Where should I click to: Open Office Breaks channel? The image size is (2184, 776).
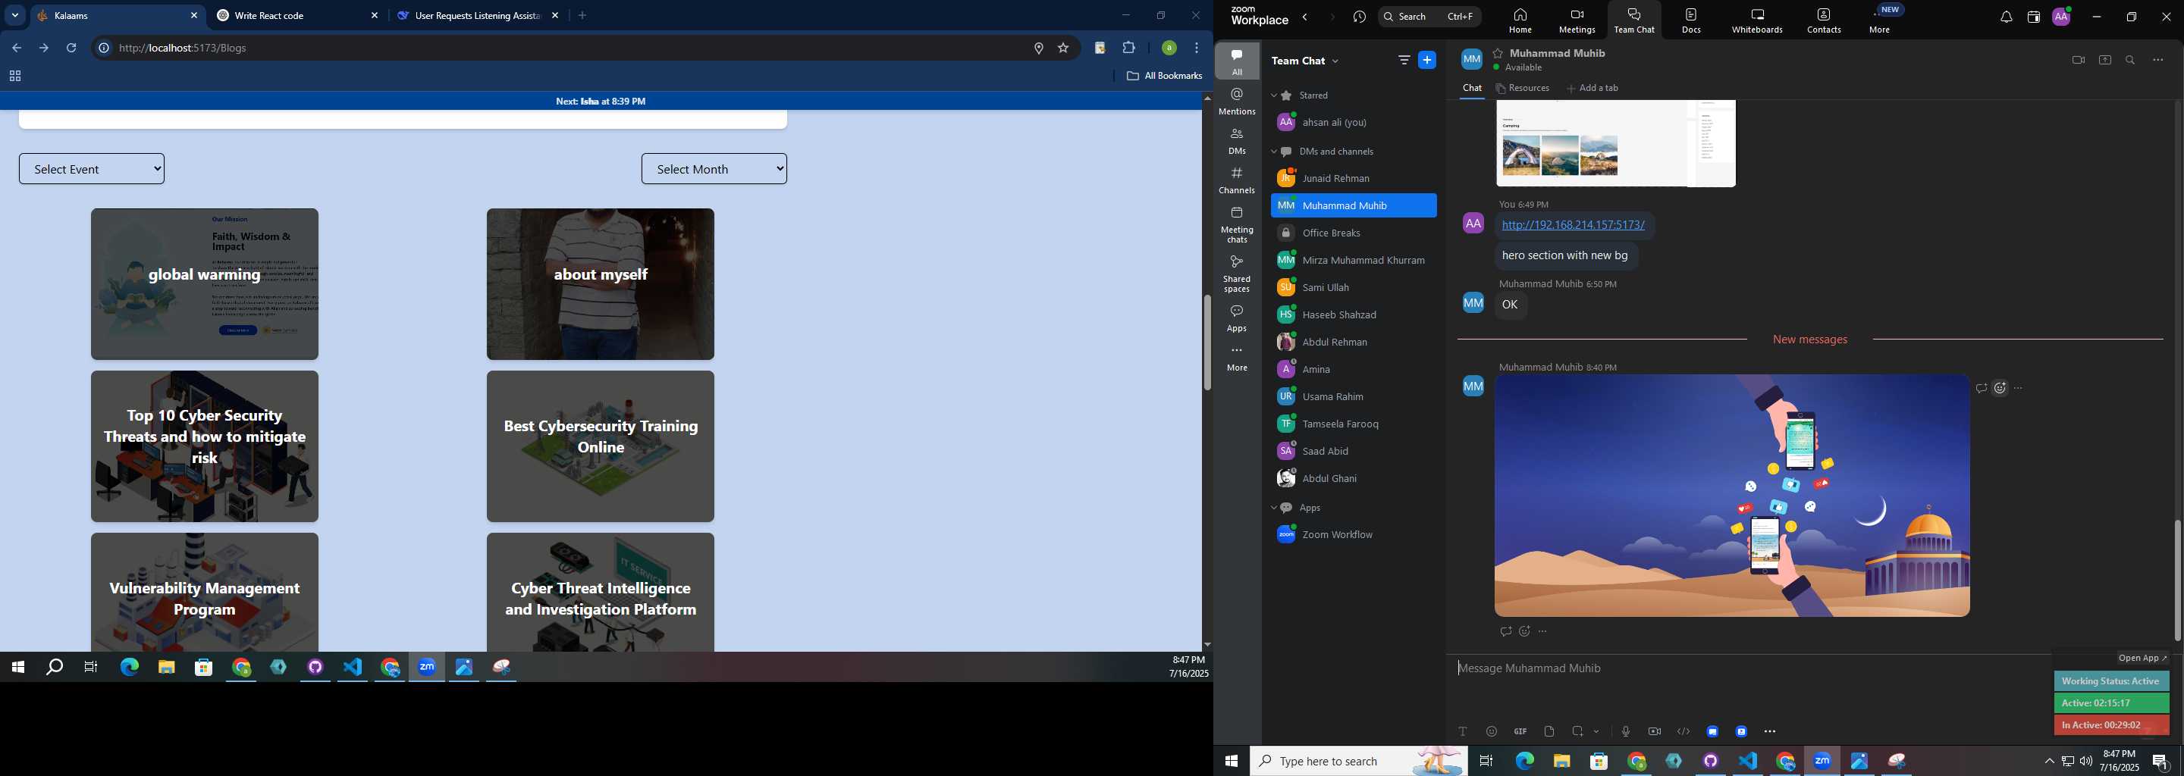click(x=1353, y=233)
